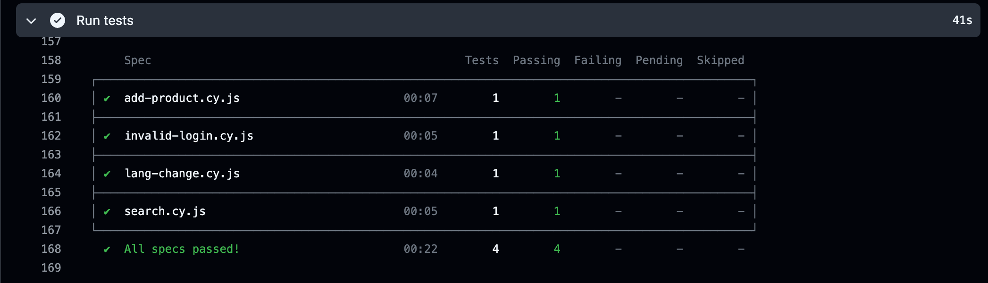Click the Run tests success check icon
Image resolution: width=988 pixels, height=283 pixels.
(x=58, y=20)
